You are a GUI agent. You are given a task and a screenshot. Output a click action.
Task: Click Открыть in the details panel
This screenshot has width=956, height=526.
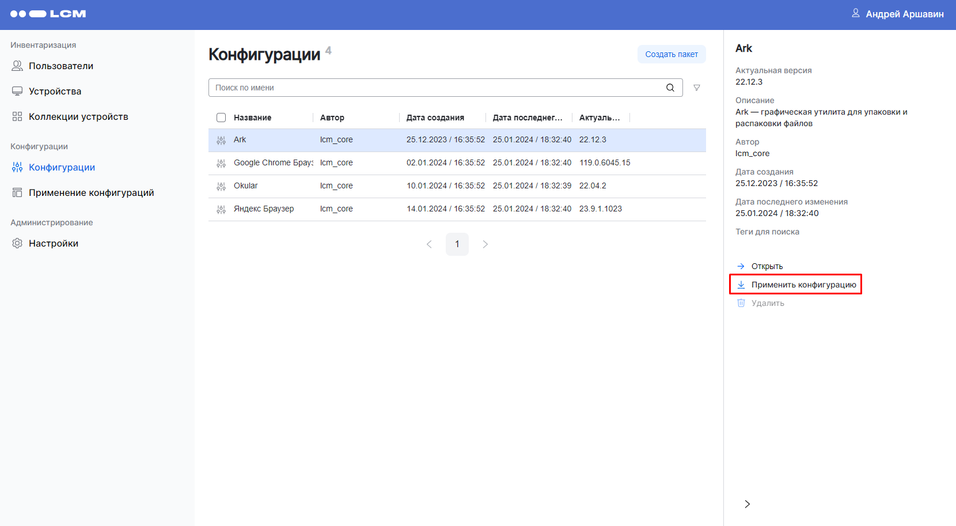click(x=767, y=266)
